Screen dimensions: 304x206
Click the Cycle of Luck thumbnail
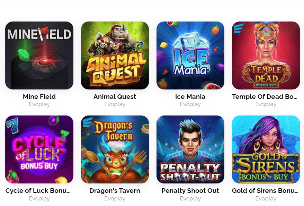[39, 149]
